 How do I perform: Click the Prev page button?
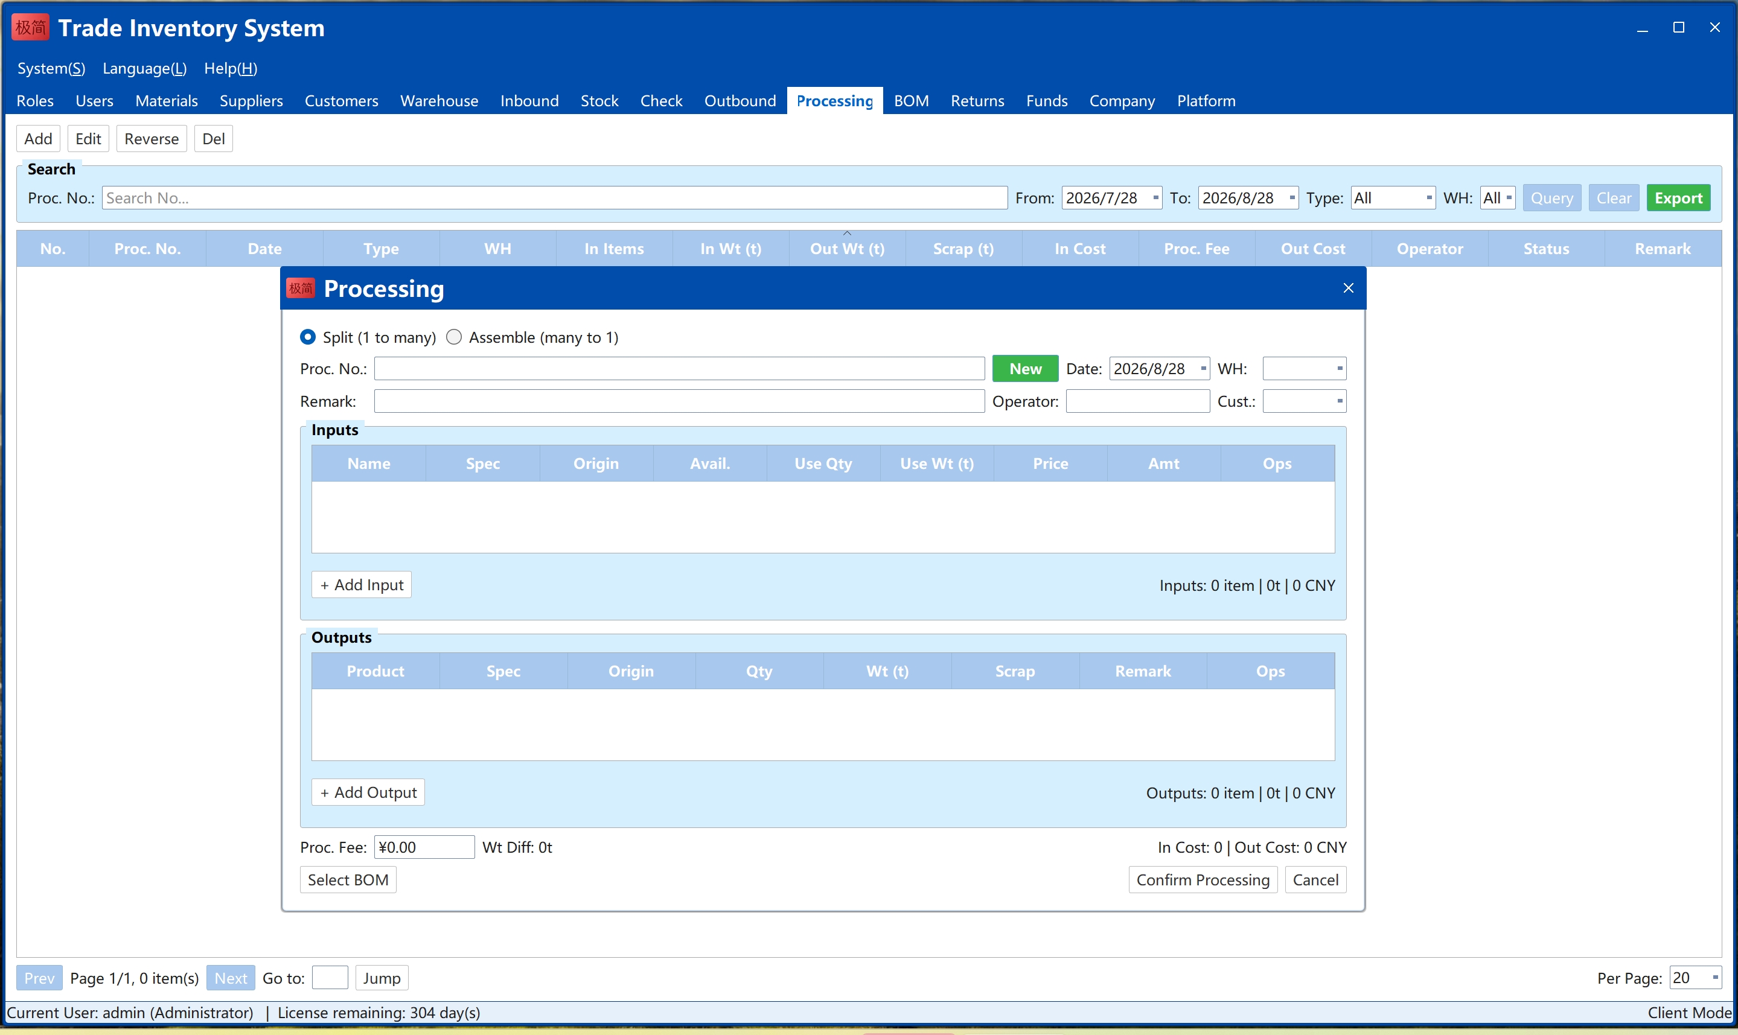[39, 978]
